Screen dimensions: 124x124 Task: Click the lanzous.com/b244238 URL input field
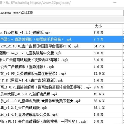62,13
